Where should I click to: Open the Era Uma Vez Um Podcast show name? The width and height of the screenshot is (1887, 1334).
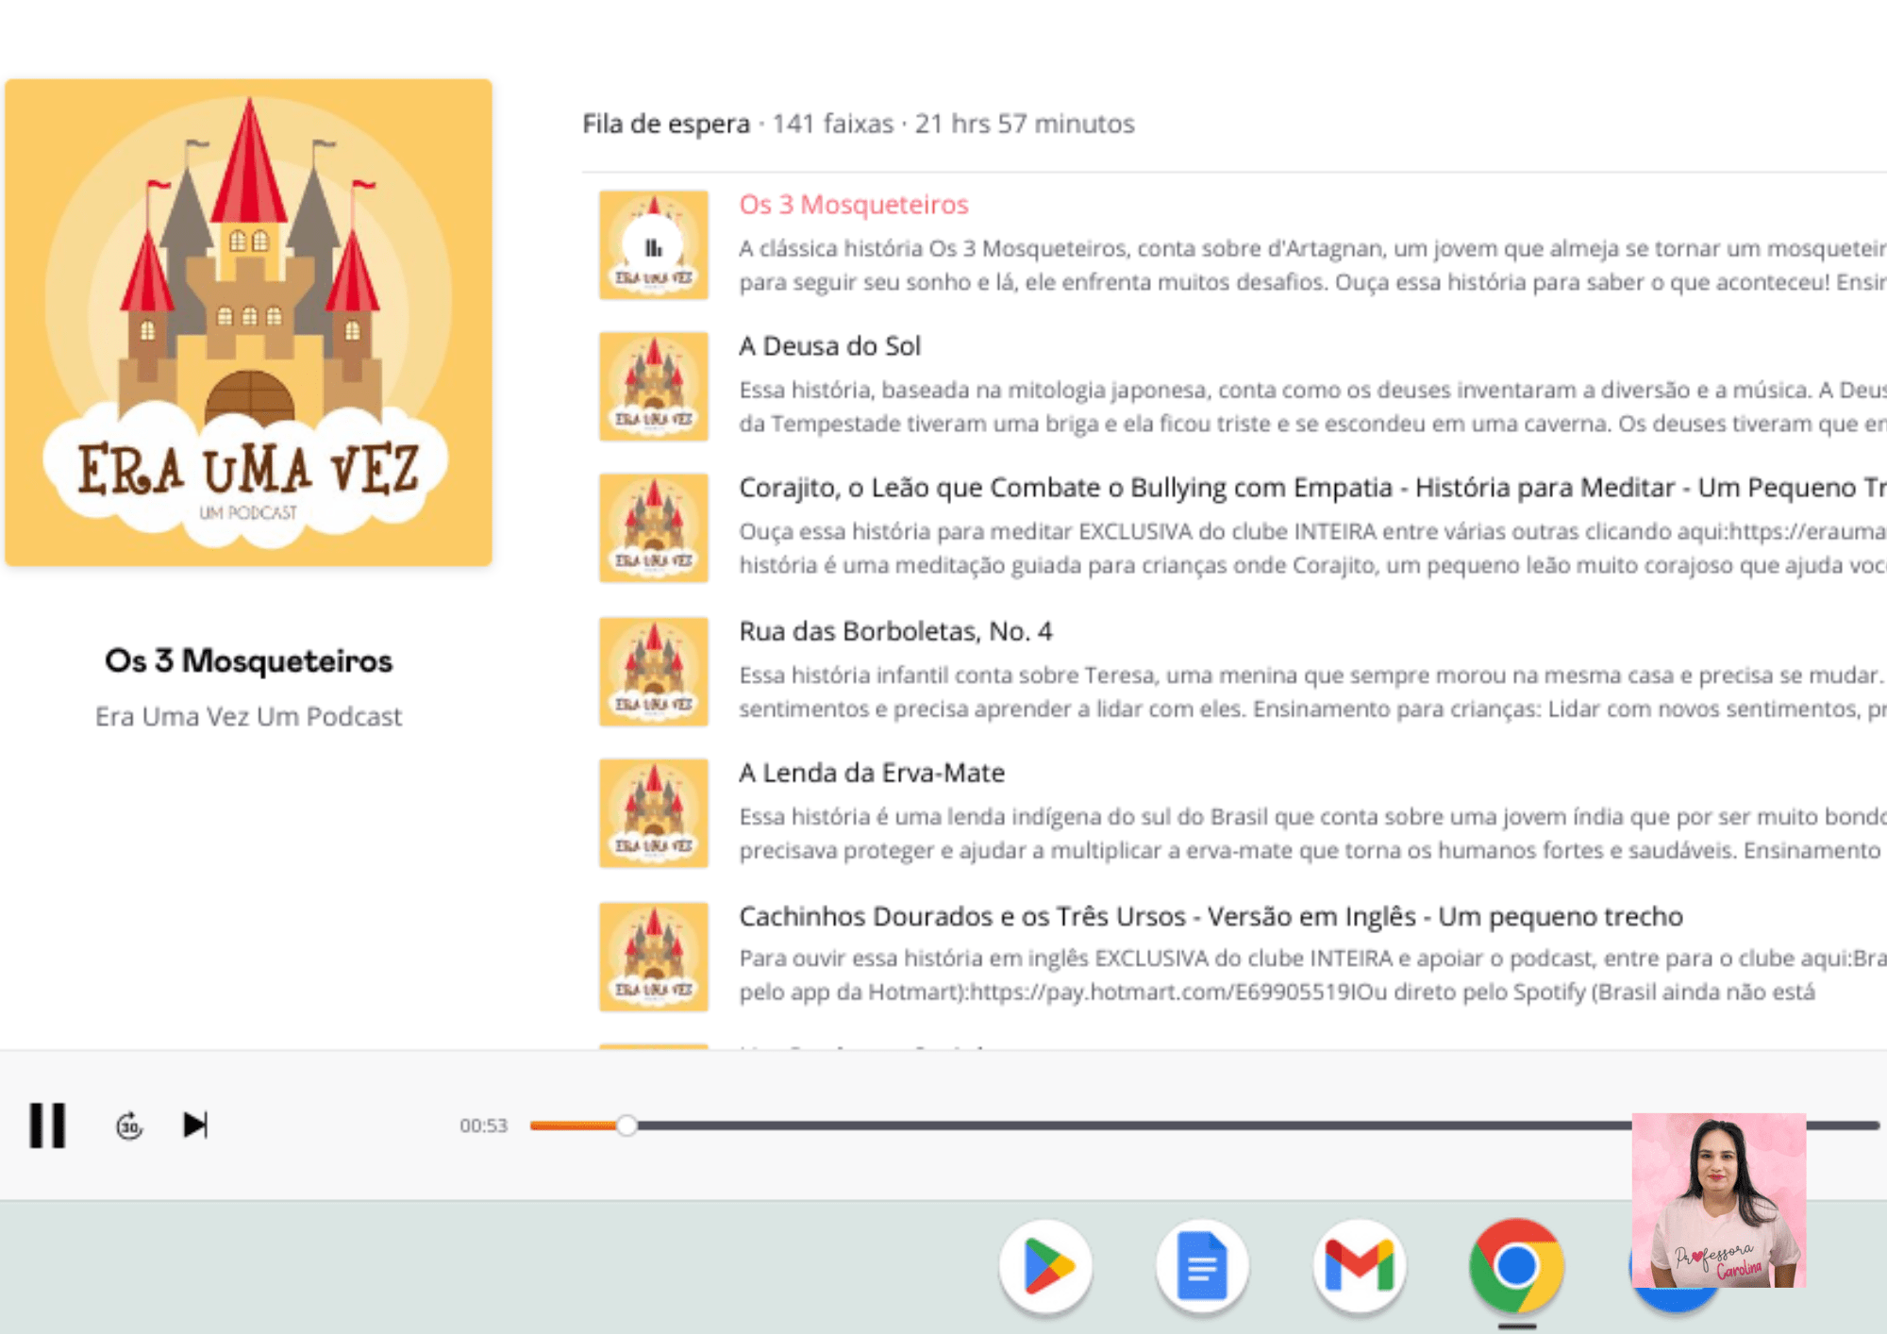[x=248, y=717]
